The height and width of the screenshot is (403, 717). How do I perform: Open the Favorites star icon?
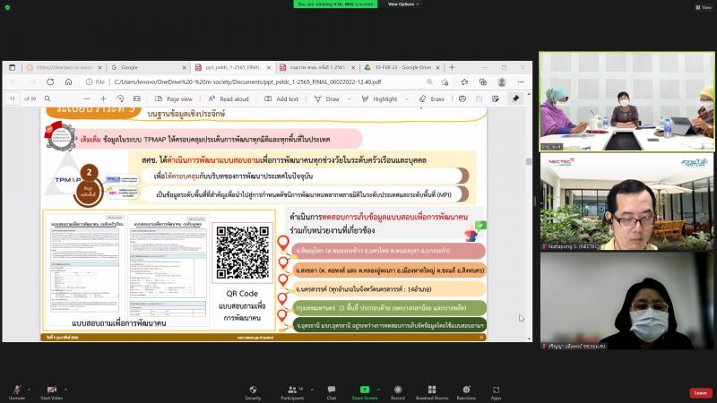click(x=464, y=82)
